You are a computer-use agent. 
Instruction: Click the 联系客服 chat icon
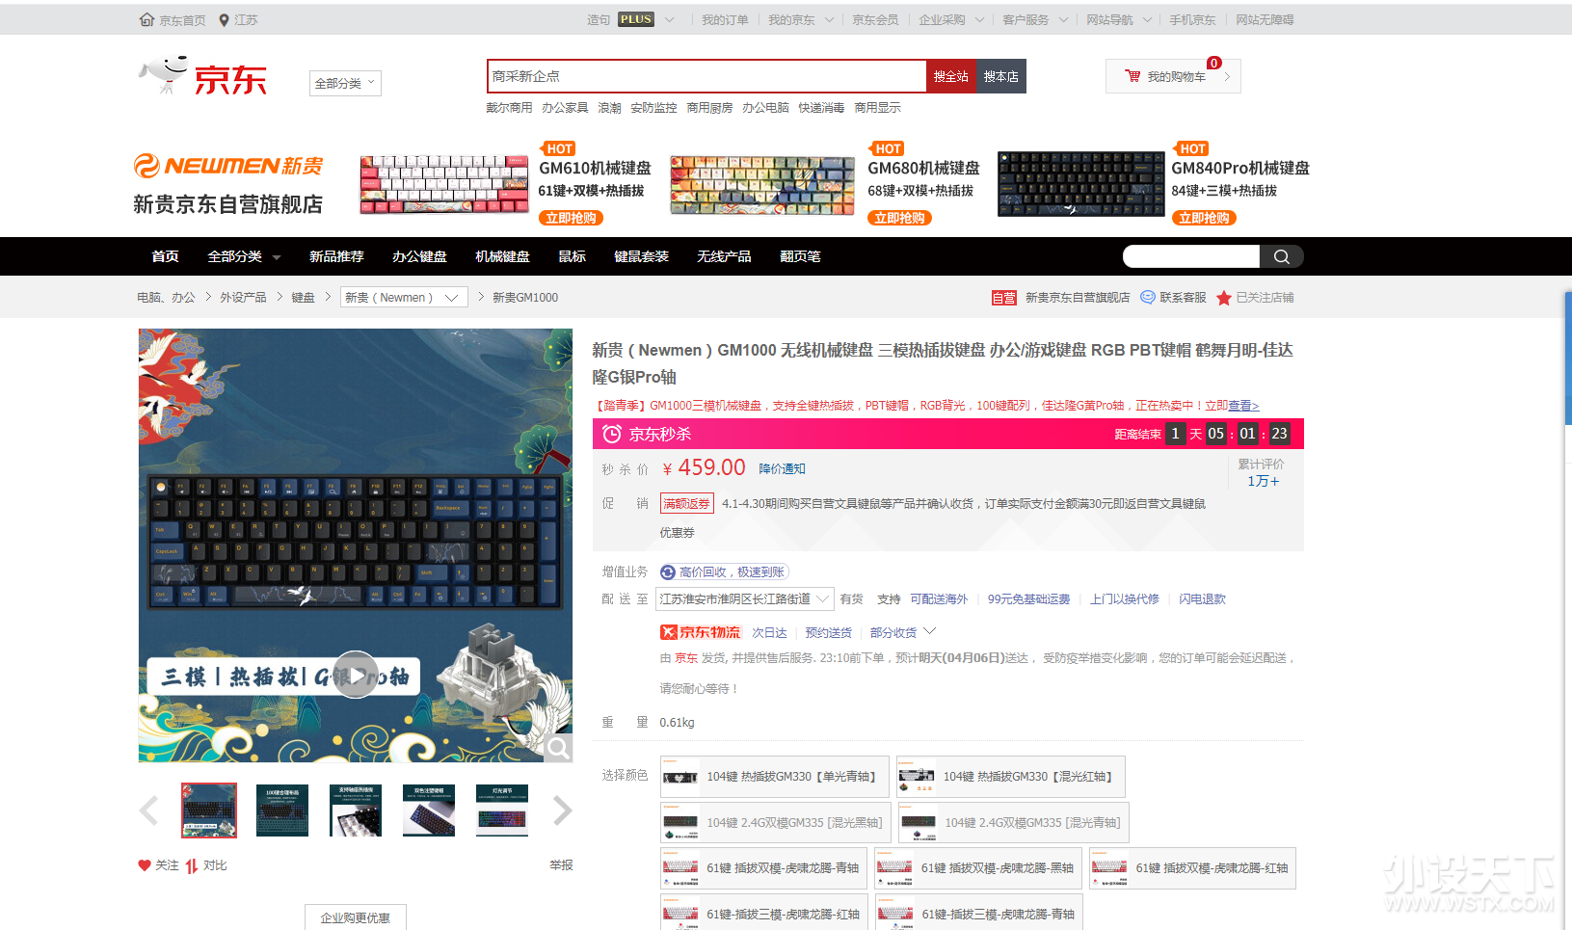click(x=1148, y=298)
